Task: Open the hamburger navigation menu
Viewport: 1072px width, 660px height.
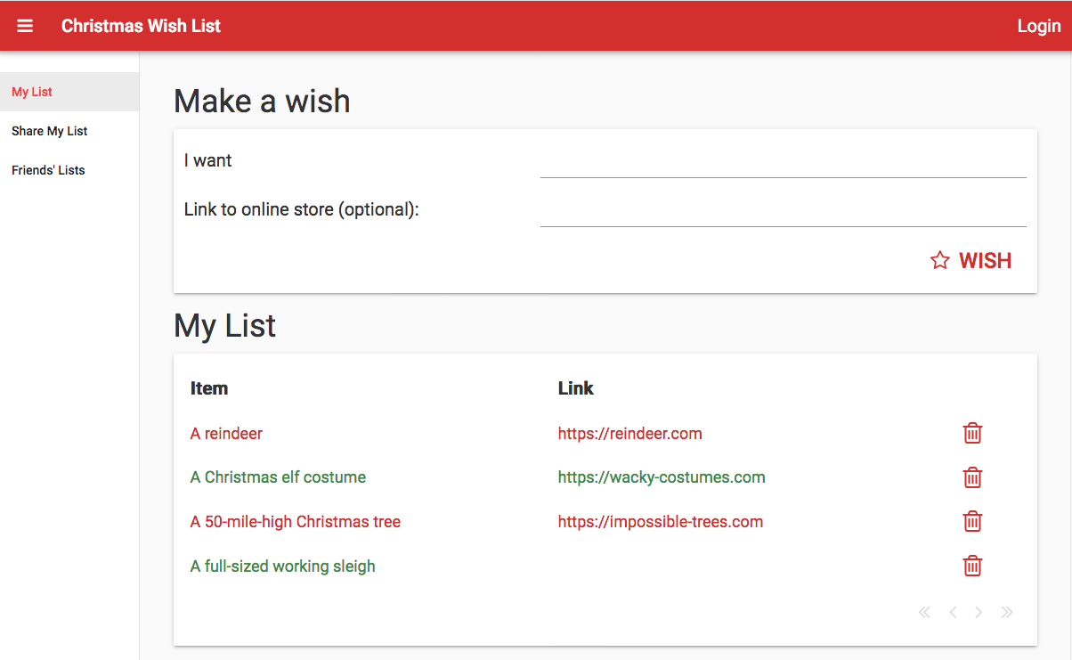Action: point(25,26)
